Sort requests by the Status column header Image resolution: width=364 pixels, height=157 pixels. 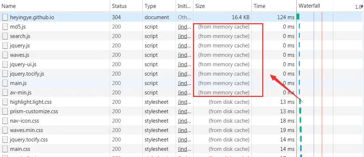pyautogui.click(x=119, y=6)
